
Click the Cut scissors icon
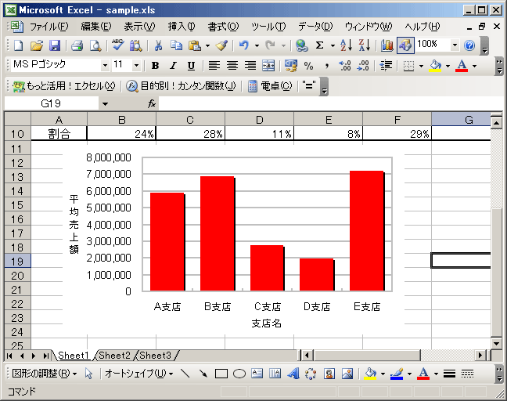(158, 45)
